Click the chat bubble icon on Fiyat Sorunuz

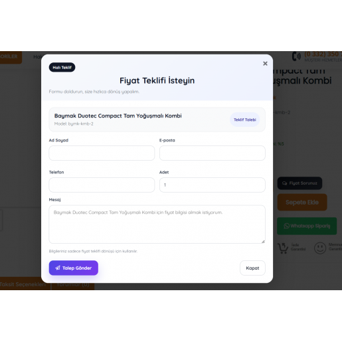point(285,183)
